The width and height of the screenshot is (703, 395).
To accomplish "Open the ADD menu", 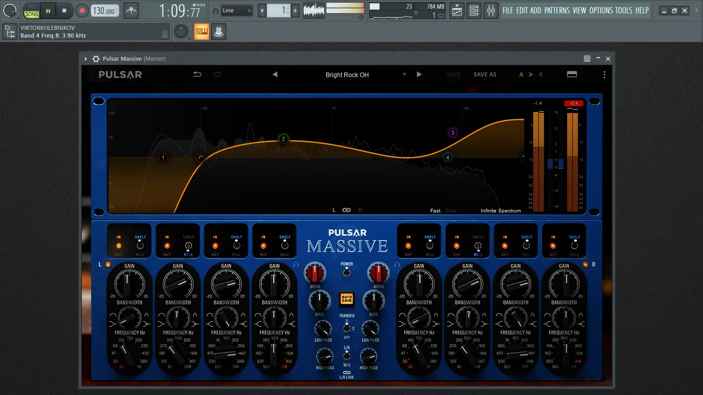I will [536, 10].
